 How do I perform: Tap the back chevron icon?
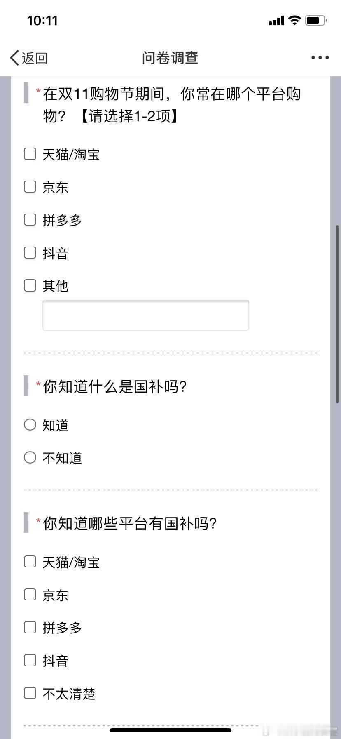pyautogui.click(x=14, y=58)
